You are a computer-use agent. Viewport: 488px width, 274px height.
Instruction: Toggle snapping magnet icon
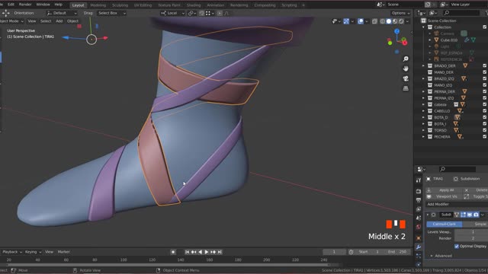coord(201,13)
